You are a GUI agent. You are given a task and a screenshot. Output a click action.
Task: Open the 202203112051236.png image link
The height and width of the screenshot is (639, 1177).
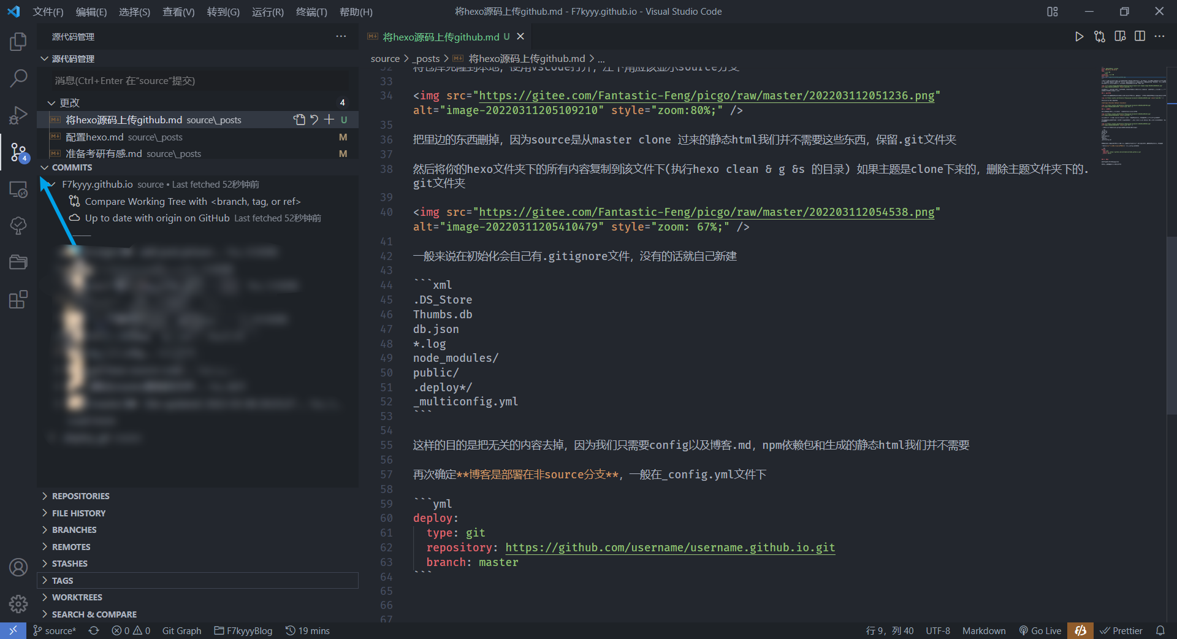pos(707,96)
